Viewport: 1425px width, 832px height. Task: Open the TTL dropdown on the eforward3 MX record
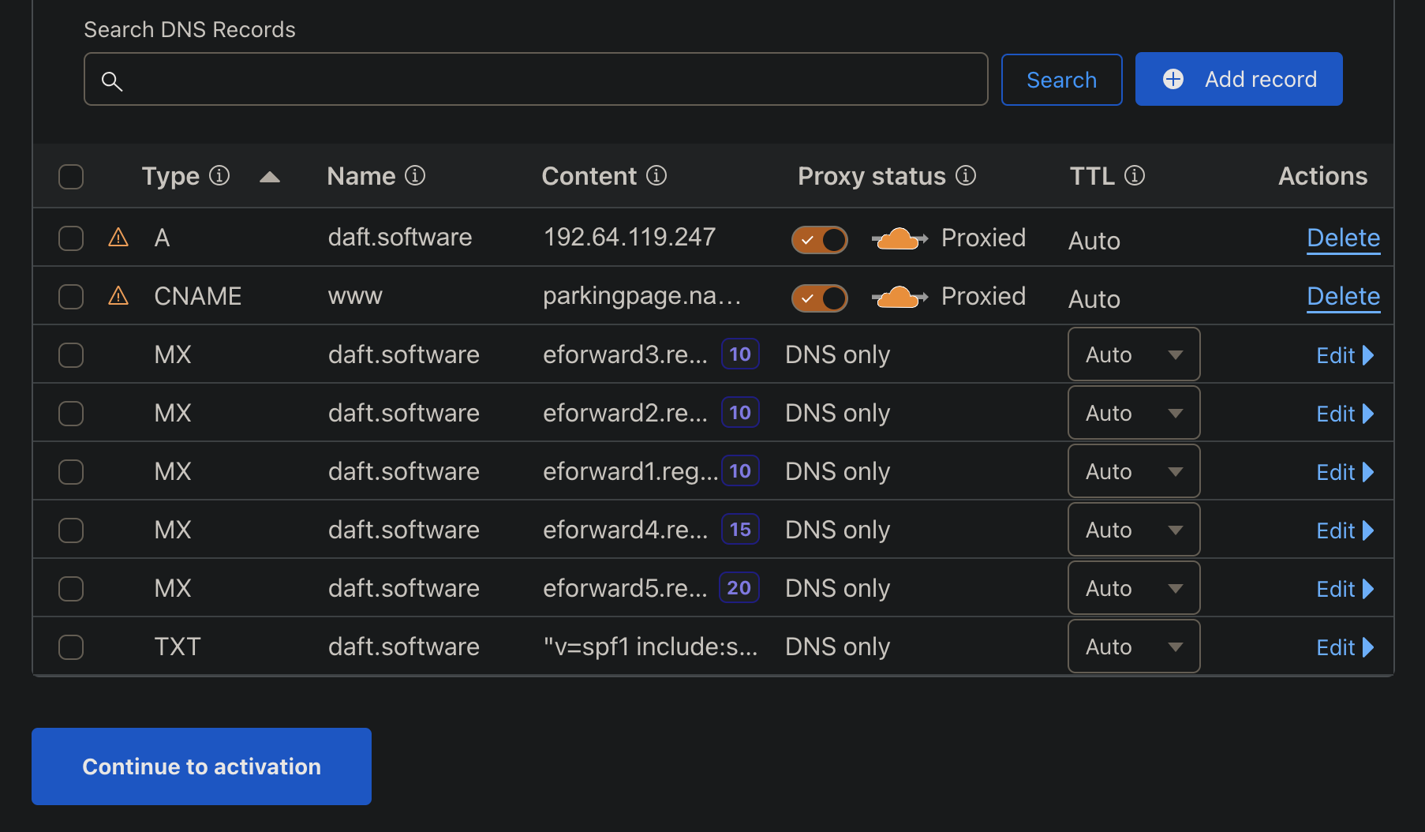(x=1133, y=354)
